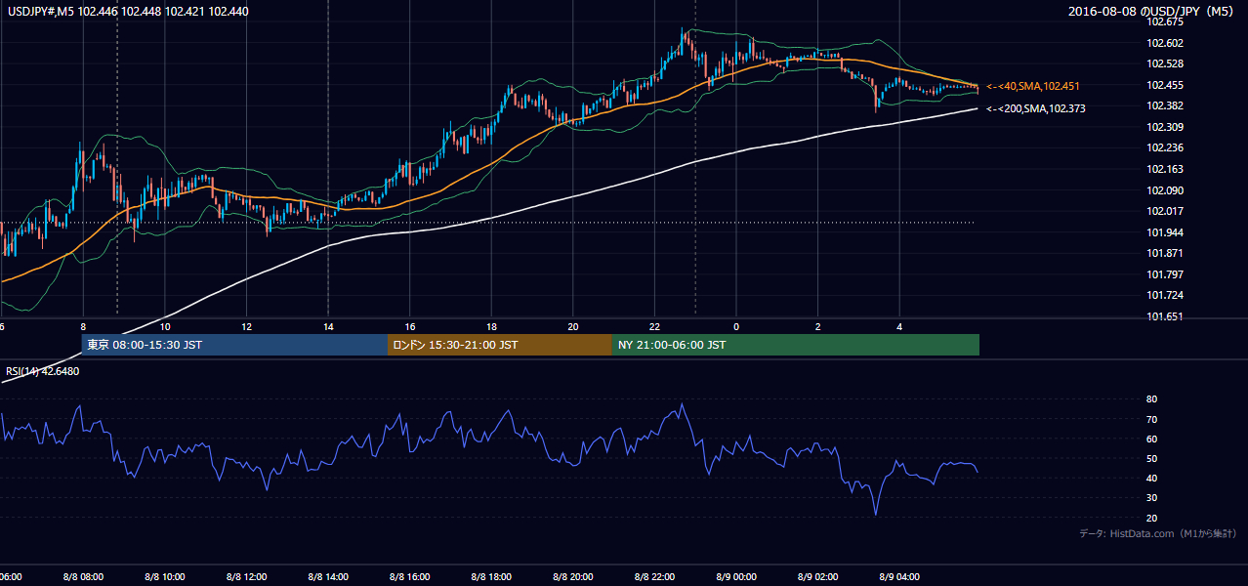Click price axis value 102.382

[x=1164, y=105]
